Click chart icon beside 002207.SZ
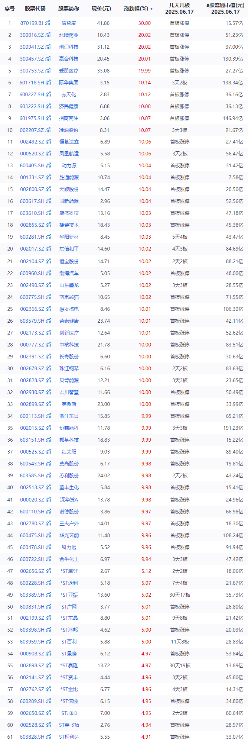 pos(48,130)
